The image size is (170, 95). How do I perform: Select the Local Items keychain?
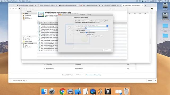click(29, 15)
